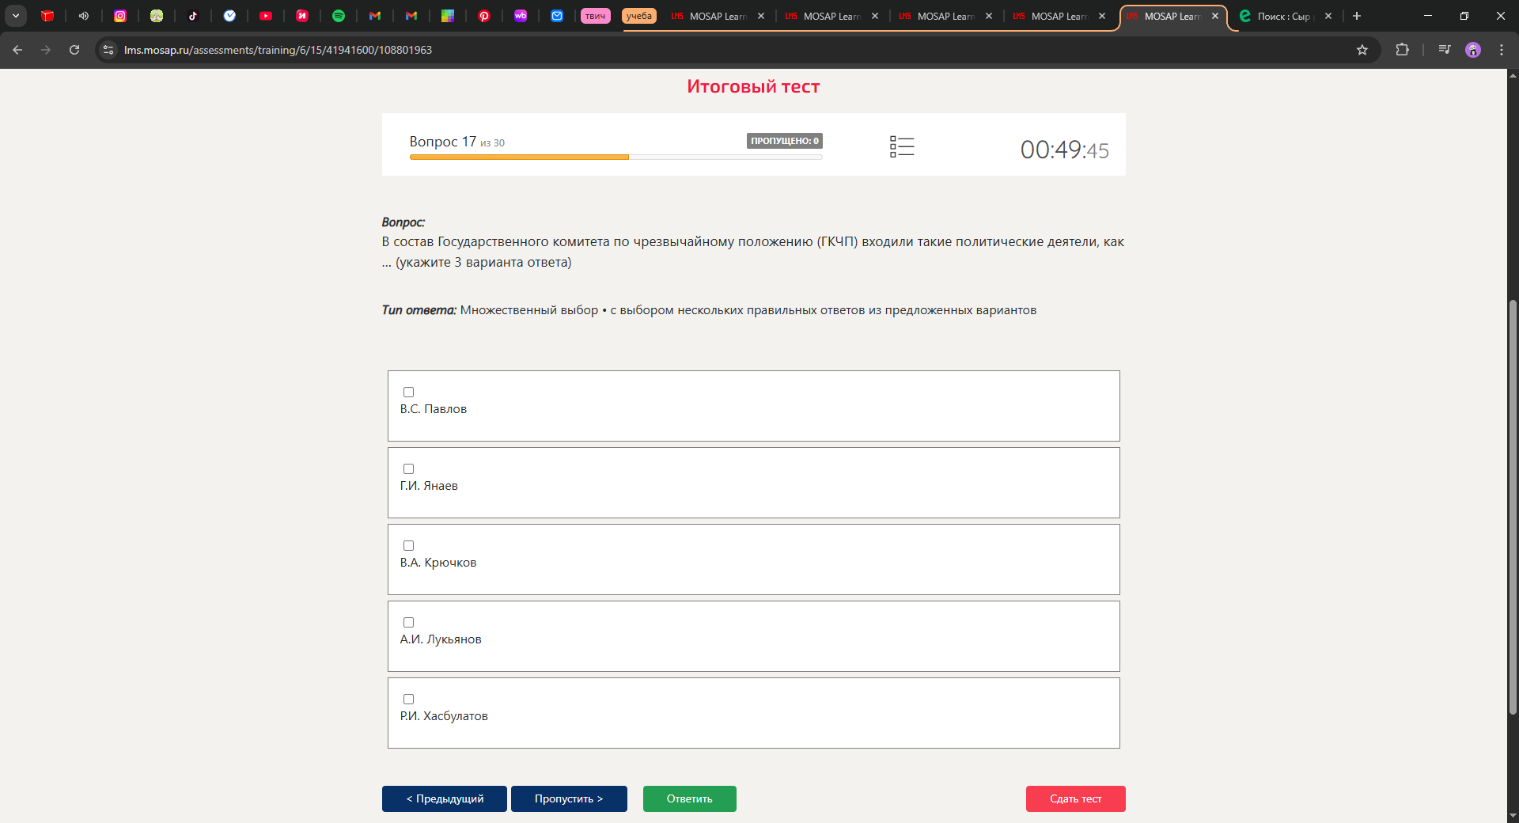Screen dimensions: 1519x823
Task: Close the Поиск : Сыр tab
Action: tap(1328, 16)
